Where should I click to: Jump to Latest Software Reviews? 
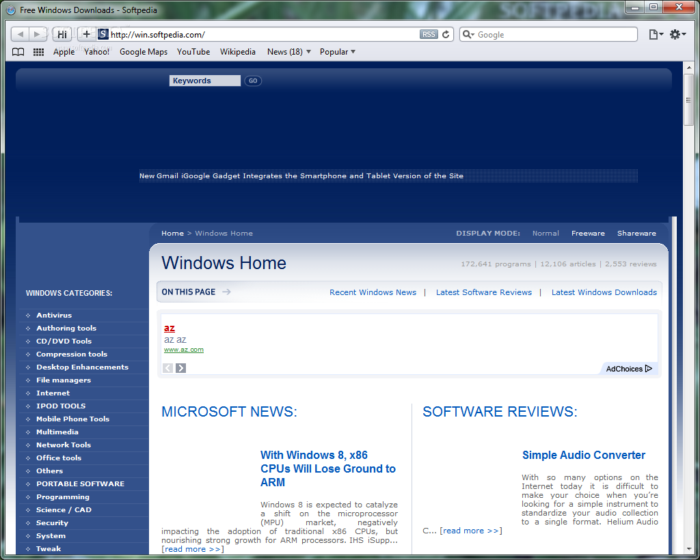point(484,292)
